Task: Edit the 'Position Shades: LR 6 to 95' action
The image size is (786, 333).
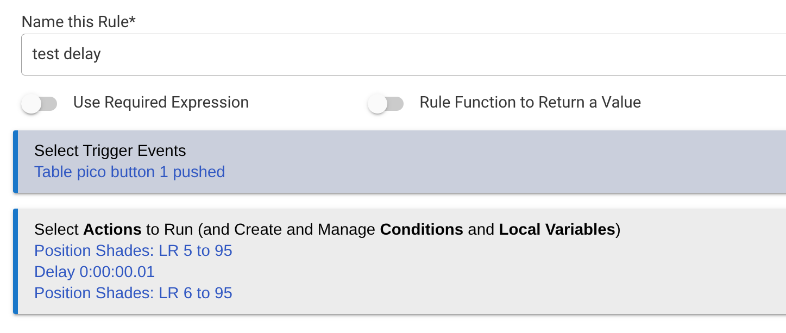Action: (133, 293)
